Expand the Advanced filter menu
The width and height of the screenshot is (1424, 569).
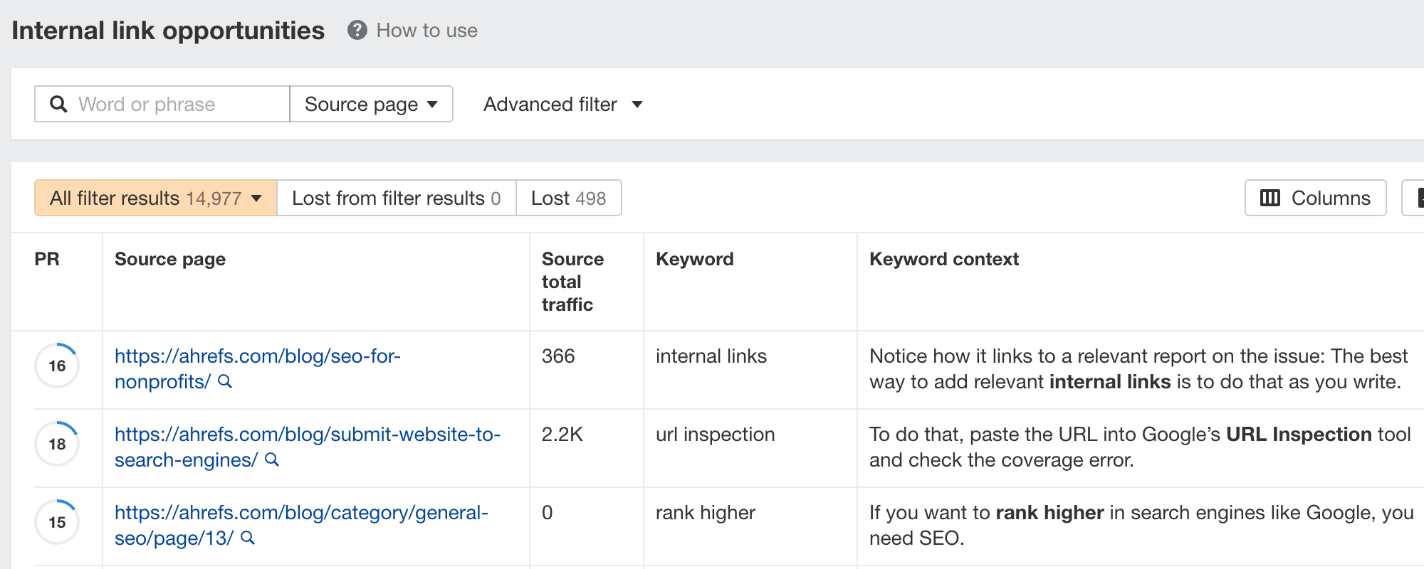(562, 105)
